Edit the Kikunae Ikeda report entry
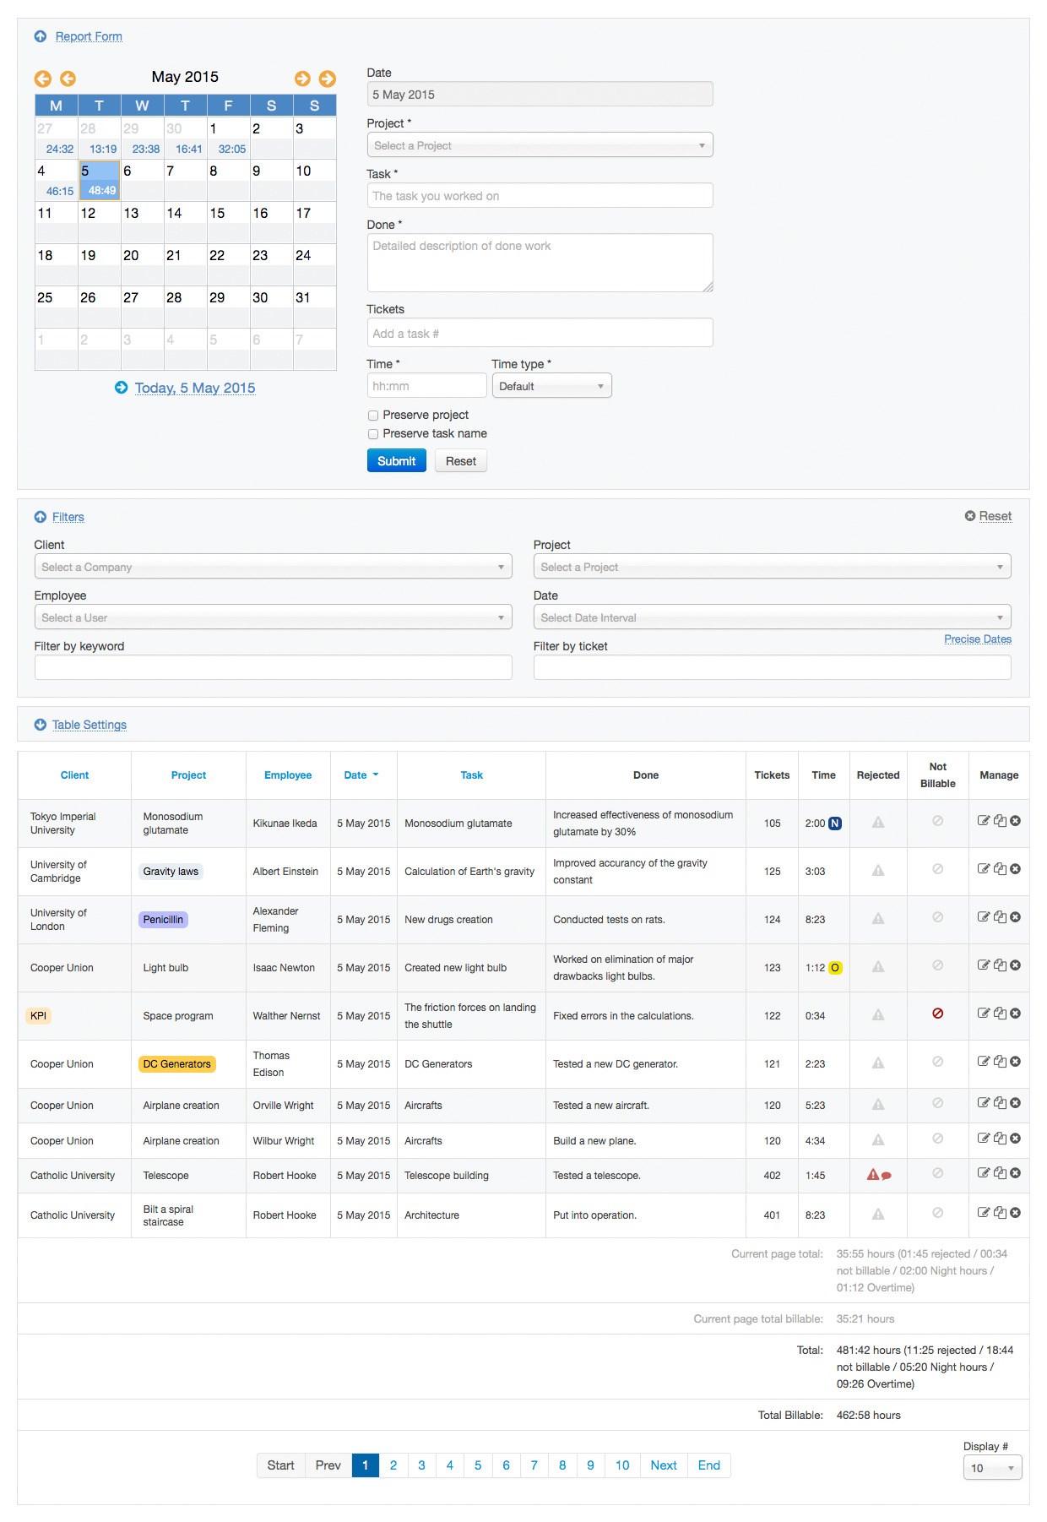 pos(983,821)
